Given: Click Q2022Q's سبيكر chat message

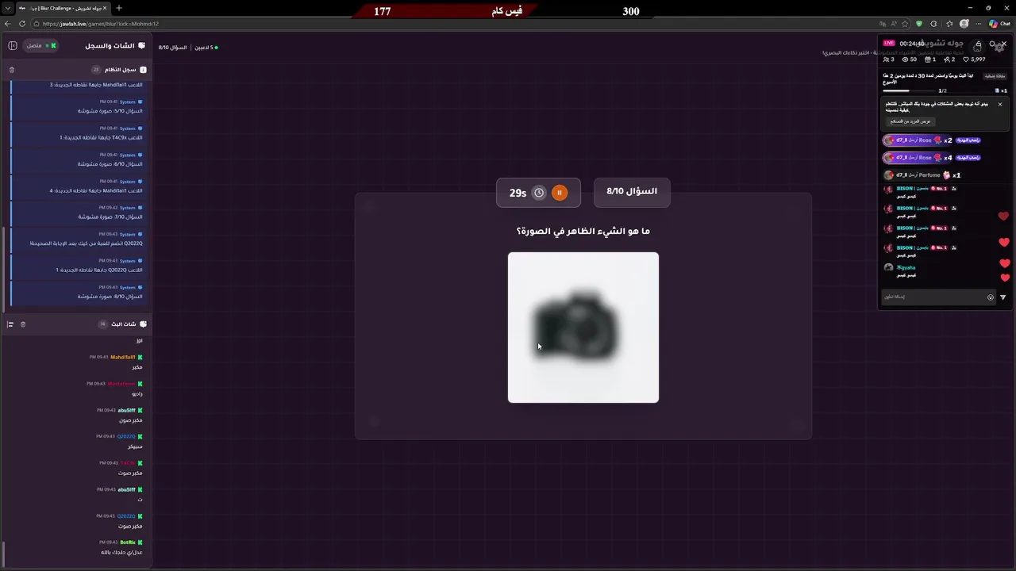Looking at the screenshot, I should [x=135, y=446].
